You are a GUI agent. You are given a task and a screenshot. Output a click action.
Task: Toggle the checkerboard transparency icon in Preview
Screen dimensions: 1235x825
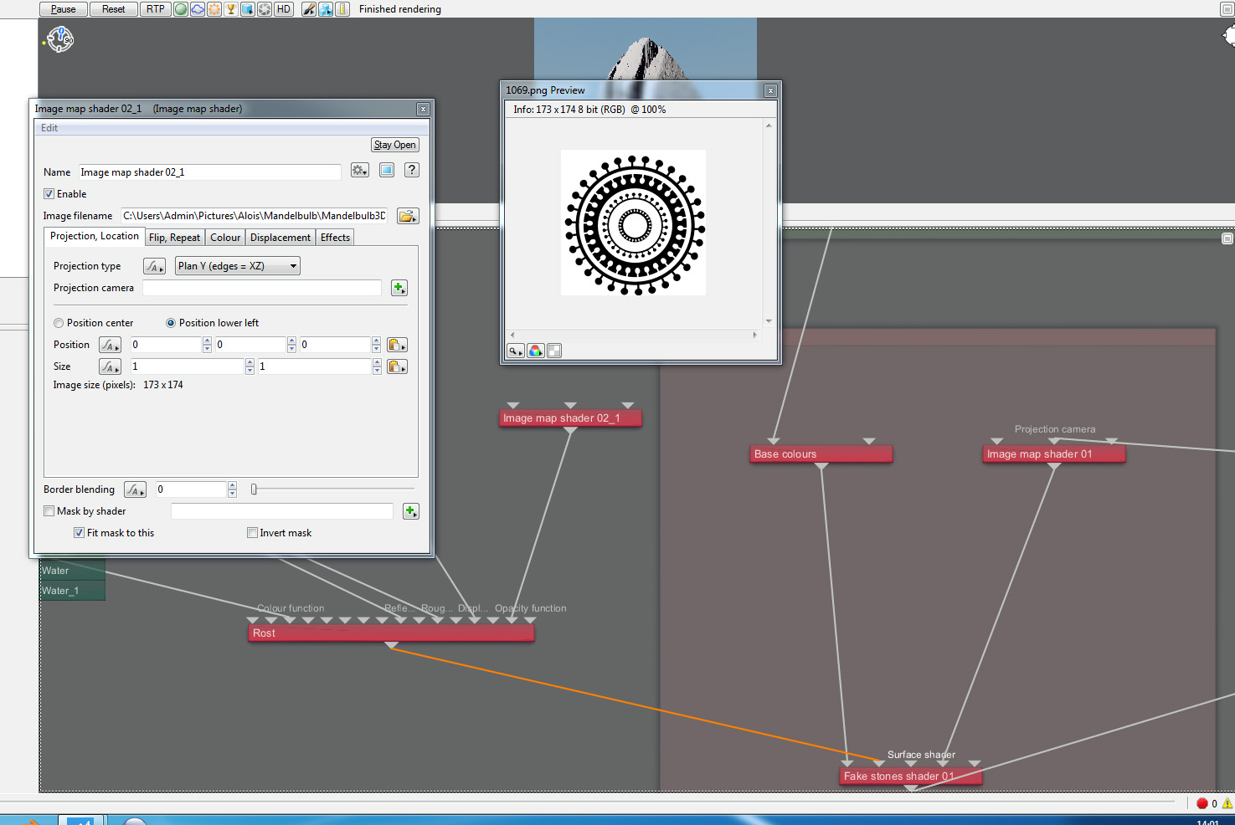click(x=554, y=351)
